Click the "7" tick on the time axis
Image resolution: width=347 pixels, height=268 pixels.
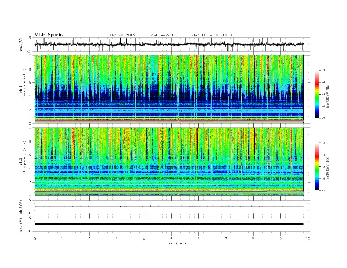pyautogui.click(x=226, y=239)
